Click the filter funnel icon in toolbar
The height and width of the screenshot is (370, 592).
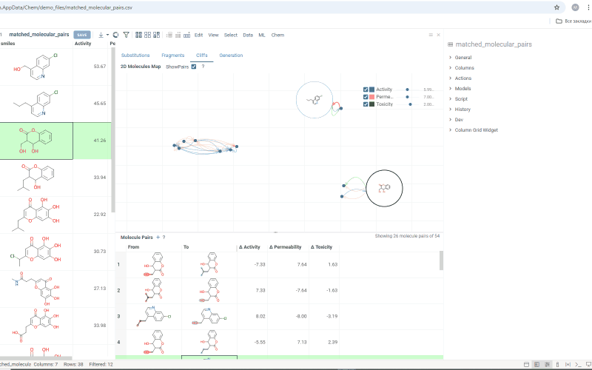pos(127,35)
